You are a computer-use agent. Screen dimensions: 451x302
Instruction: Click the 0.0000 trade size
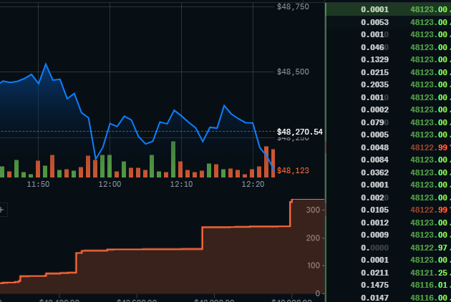[x=375, y=248]
